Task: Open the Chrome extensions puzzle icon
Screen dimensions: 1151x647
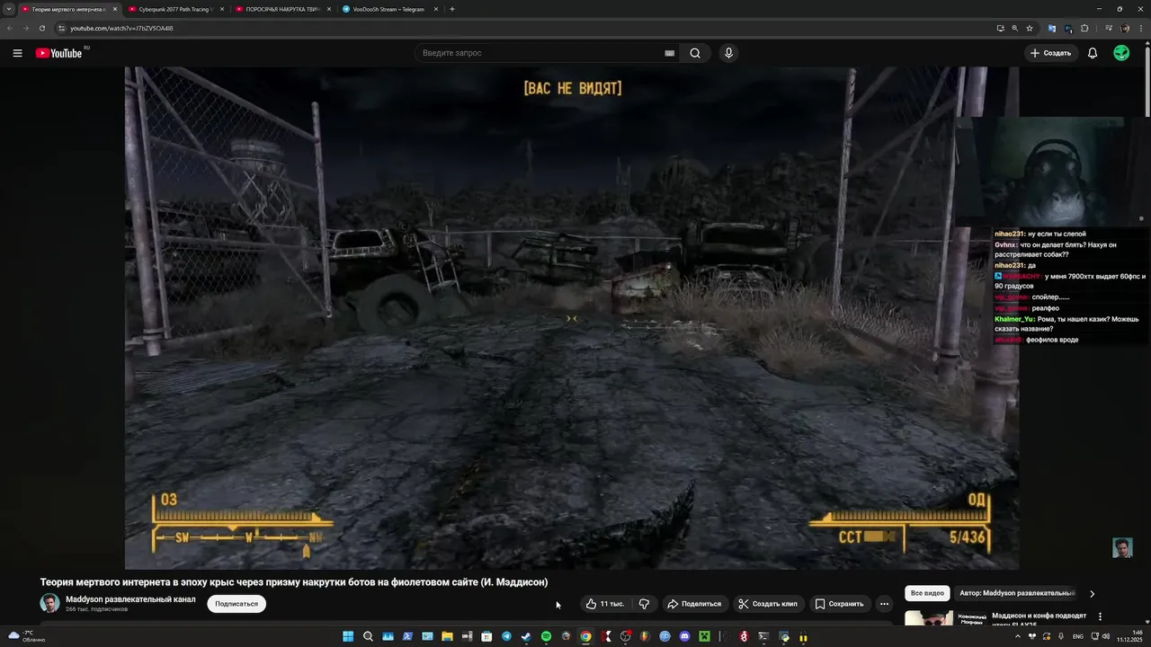Action: point(1084,28)
